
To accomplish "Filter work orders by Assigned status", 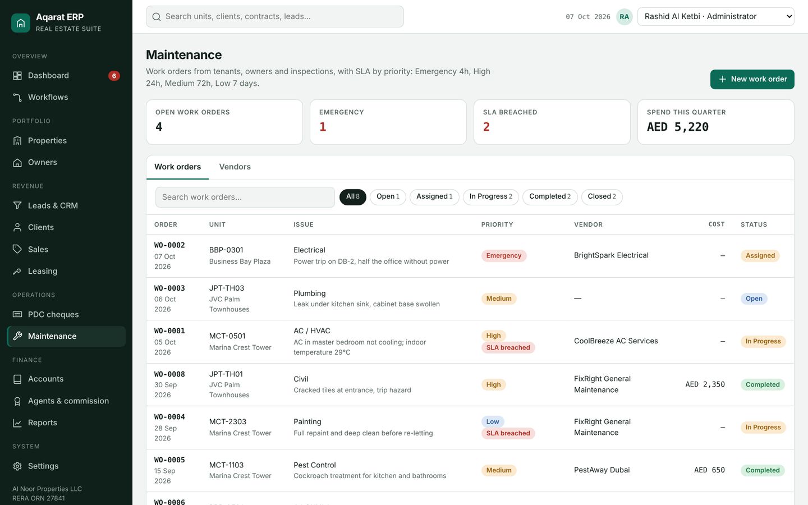I will pyautogui.click(x=434, y=197).
